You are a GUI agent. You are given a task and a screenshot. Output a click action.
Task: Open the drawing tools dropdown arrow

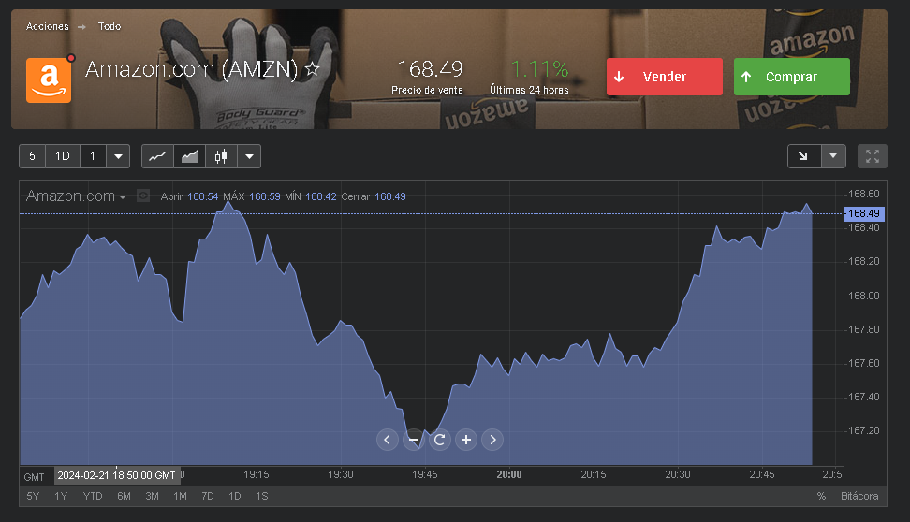coord(833,156)
